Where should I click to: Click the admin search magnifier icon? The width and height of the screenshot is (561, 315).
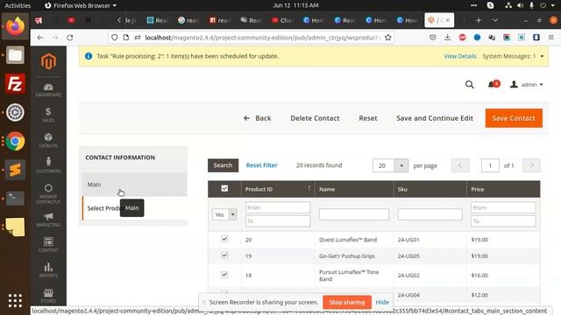(x=470, y=85)
